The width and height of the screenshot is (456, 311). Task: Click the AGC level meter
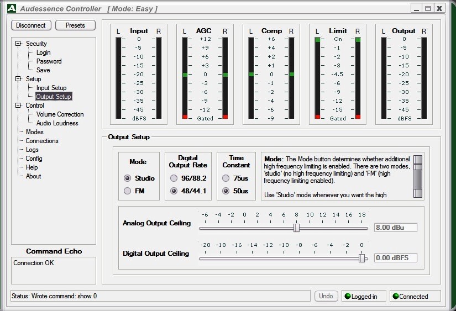205,75
